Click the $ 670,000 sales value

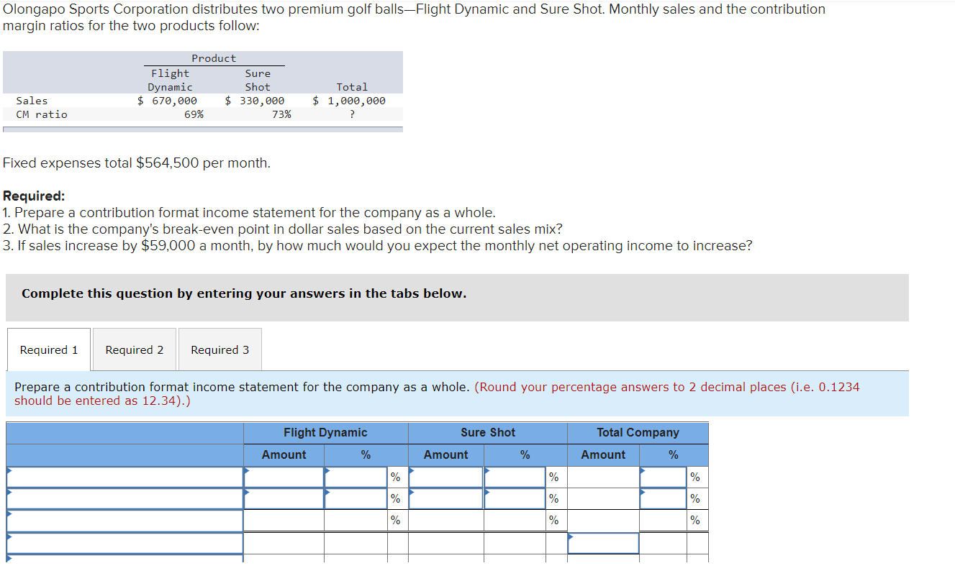(168, 101)
